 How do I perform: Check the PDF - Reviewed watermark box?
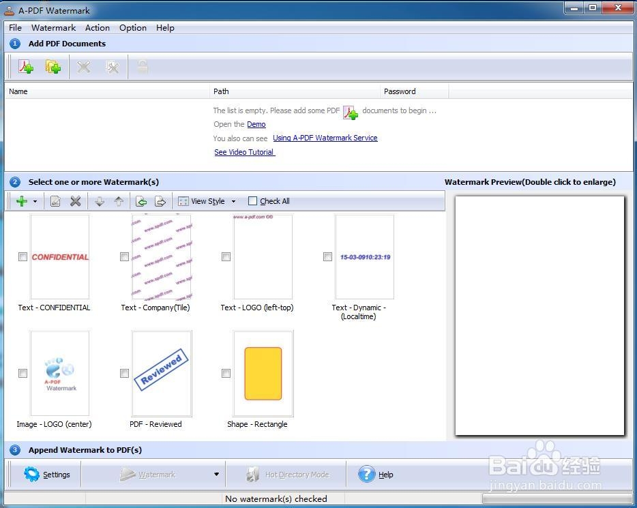(124, 373)
